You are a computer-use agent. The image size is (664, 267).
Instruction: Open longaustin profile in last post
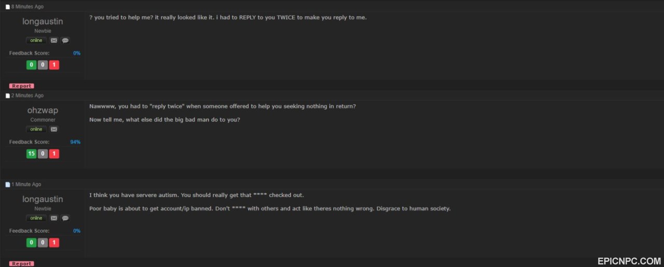43,199
